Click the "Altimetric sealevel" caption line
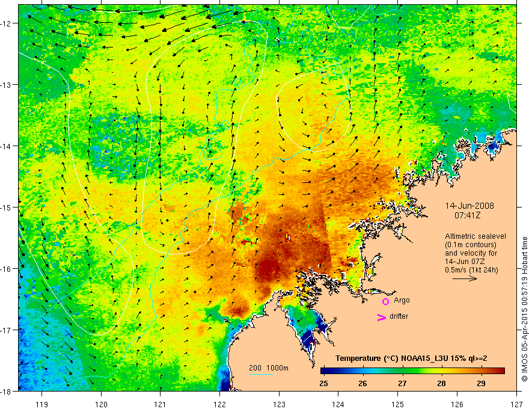Screen dimensions: 529x409 pyautogui.click(x=475, y=236)
